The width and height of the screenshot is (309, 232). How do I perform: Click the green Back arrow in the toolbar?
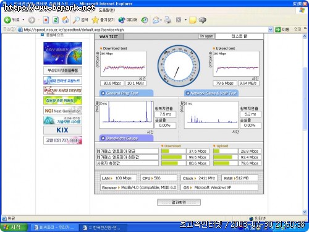click(x=7, y=20)
